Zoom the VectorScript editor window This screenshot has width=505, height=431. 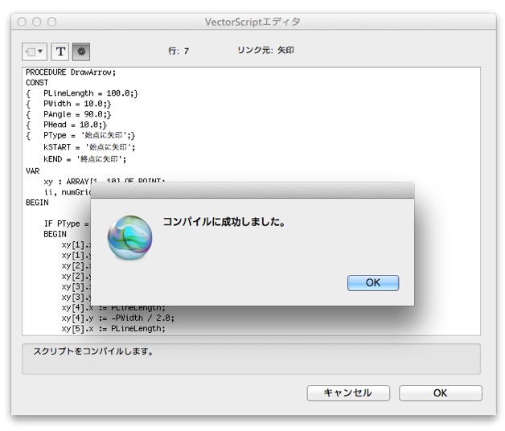[x=51, y=22]
